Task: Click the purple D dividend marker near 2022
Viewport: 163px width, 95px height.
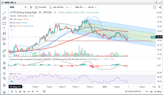Action: tap(112, 55)
